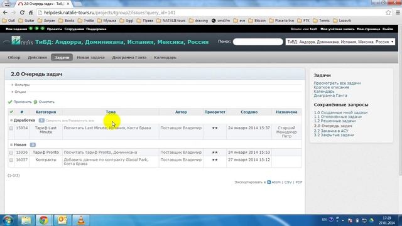The height and width of the screenshot is (226, 402).
Task: Open the VLC cone taskbar icon
Action: 81,220
